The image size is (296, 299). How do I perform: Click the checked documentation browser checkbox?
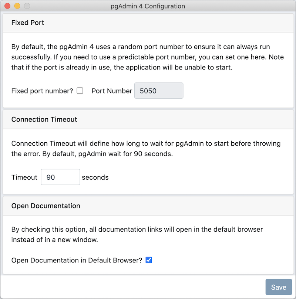(x=148, y=260)
